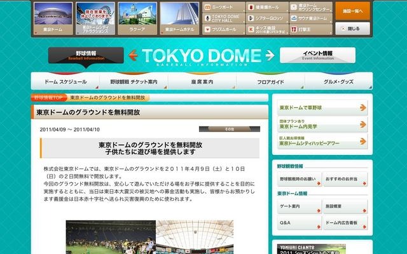This screenshot has width=407, height=254.
Task: Click the subheading 子供たちに遊び場を提供します
Action: coord(150,152)
